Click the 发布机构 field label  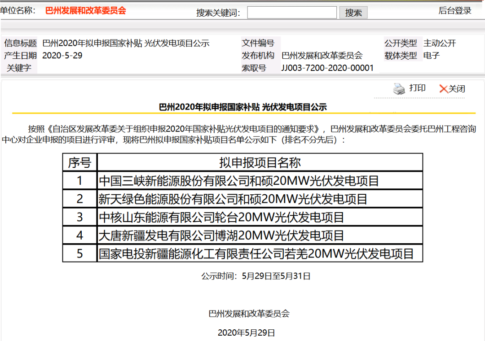[x=258, y=56]
